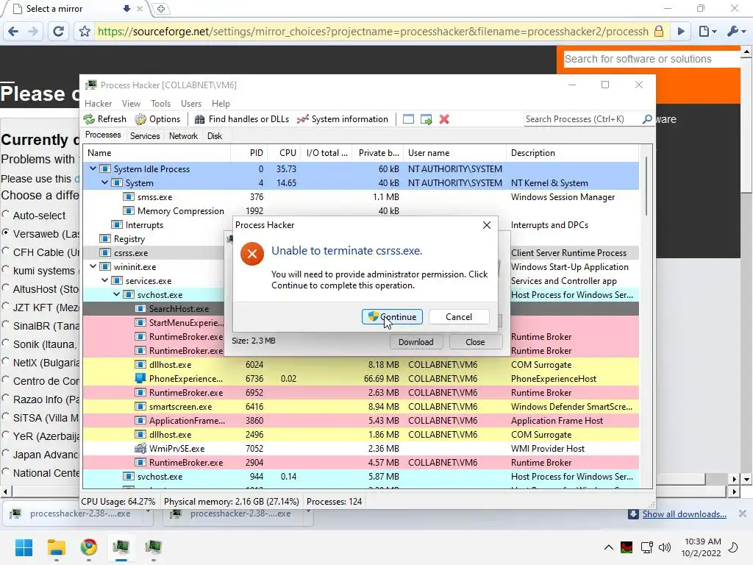The width and height of the screenshot is (753, 565).
Task: Open File Explorer from taskbar
Action: (56, 547)
